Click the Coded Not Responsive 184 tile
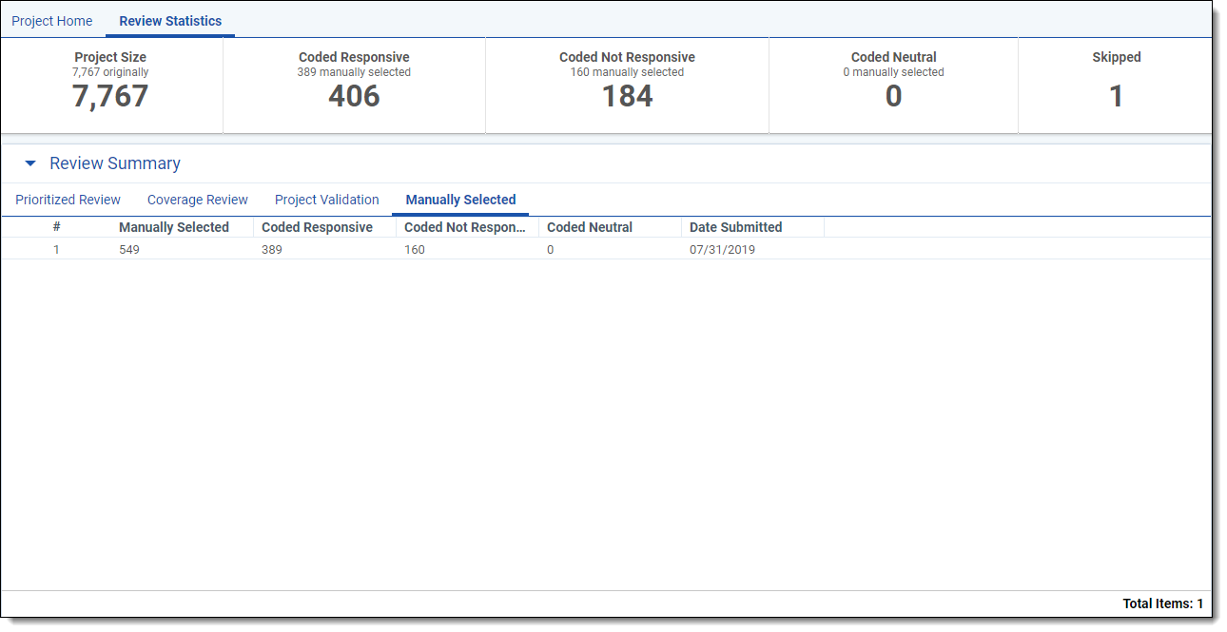 [x=627, y=86]
